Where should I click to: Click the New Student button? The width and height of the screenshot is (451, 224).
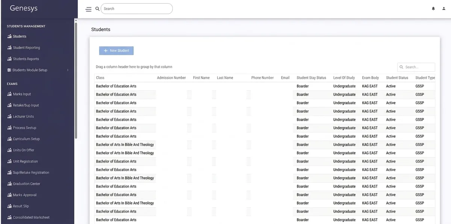pyautogui.click(x=116, y=51)
